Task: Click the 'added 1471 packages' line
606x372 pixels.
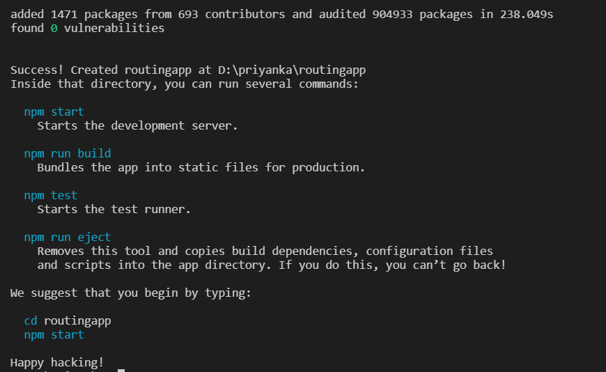Action: coord(281,15)
